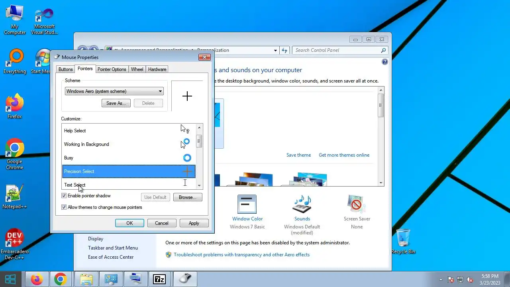
Task: Toggle Allow themes to change mouse pointers
Action: tap(64, 207)
